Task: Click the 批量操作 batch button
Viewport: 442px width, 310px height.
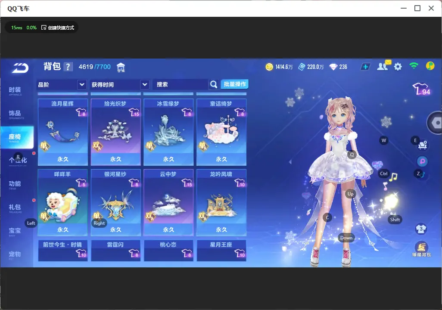Action: coord(234,84)
